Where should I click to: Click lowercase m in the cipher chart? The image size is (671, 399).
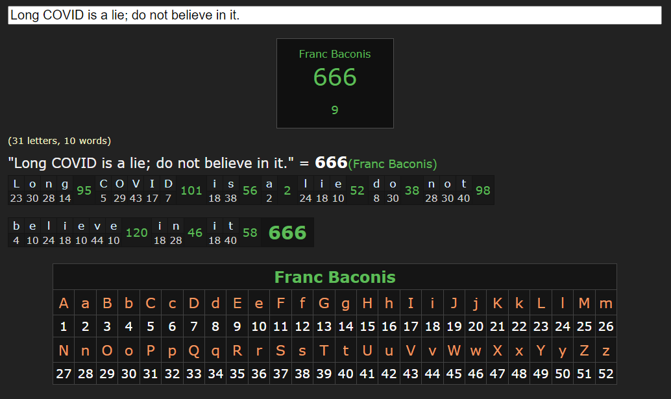tap(606, 303)
